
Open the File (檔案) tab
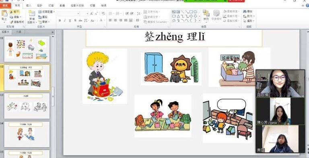point(6,6)
